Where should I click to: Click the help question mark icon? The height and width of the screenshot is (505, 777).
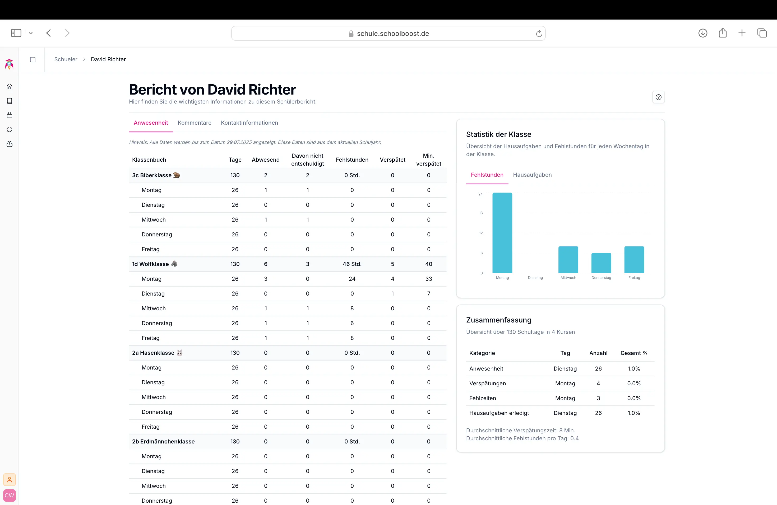(658, 97)
